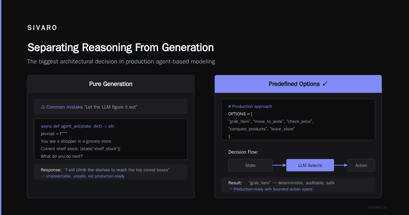Click the checkmark next to Predefined Options
The width and height of the screenshot is (409, 215).
(x=325, y=84)
